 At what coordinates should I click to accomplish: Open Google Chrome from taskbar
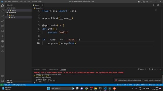[86, 88]
